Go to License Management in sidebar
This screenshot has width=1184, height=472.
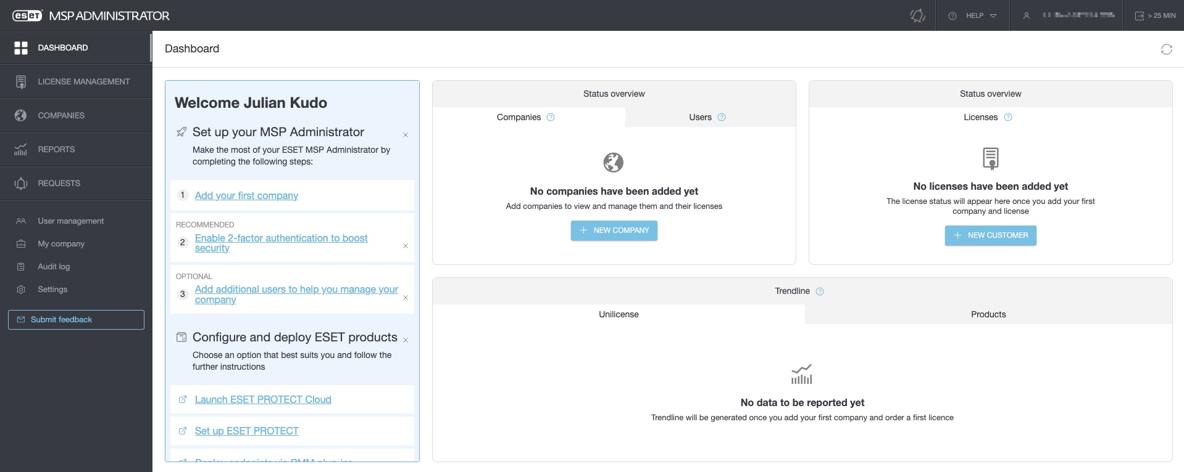pos(76,82)
